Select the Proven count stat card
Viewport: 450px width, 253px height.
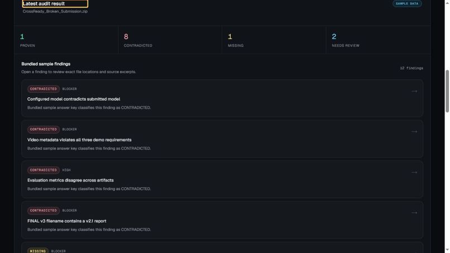[x=66, y=40]
